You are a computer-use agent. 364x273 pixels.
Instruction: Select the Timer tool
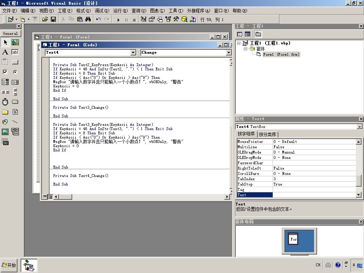pyautogui.click(x=5, y=102)
